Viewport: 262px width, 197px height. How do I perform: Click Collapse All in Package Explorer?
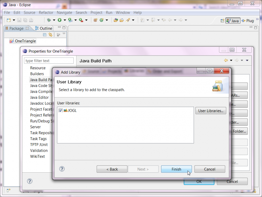[x=45, y=34]
